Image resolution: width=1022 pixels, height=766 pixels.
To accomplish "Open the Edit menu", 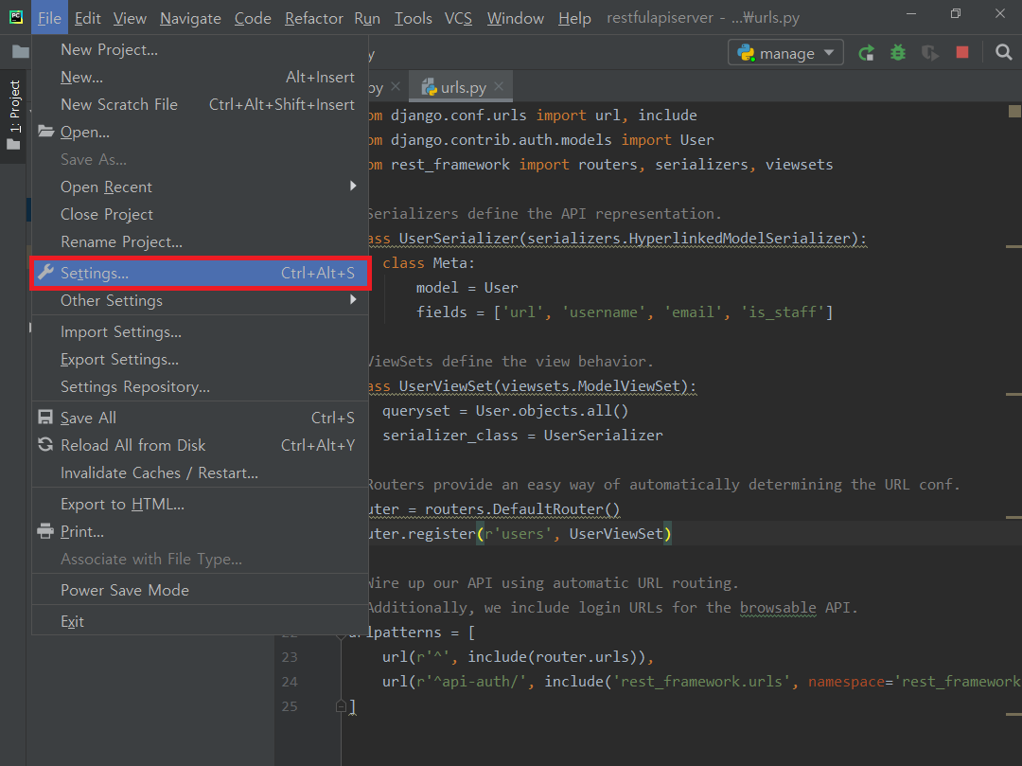I will (87, 18).
